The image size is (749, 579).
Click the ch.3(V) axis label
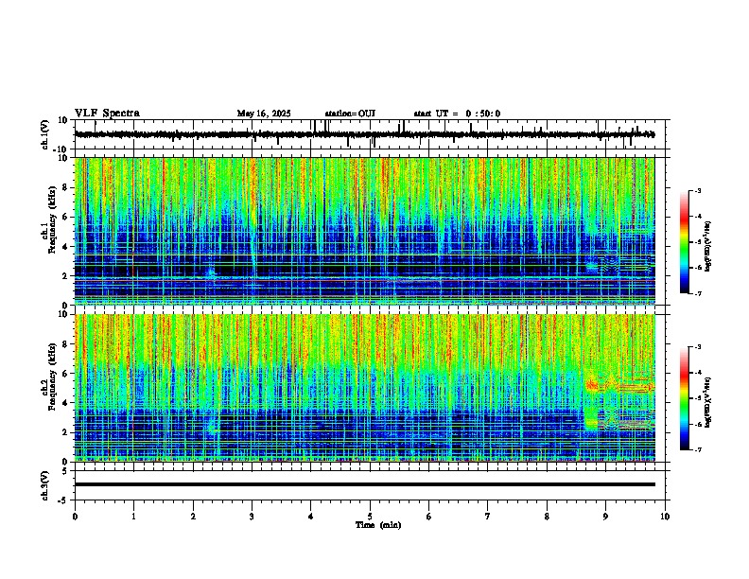(45, 486)
